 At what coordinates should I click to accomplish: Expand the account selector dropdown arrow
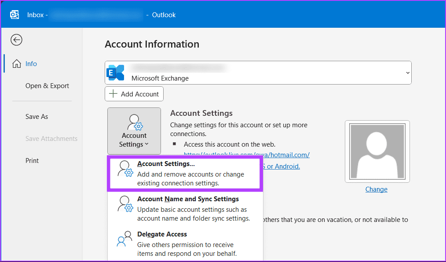click(408, 73)
